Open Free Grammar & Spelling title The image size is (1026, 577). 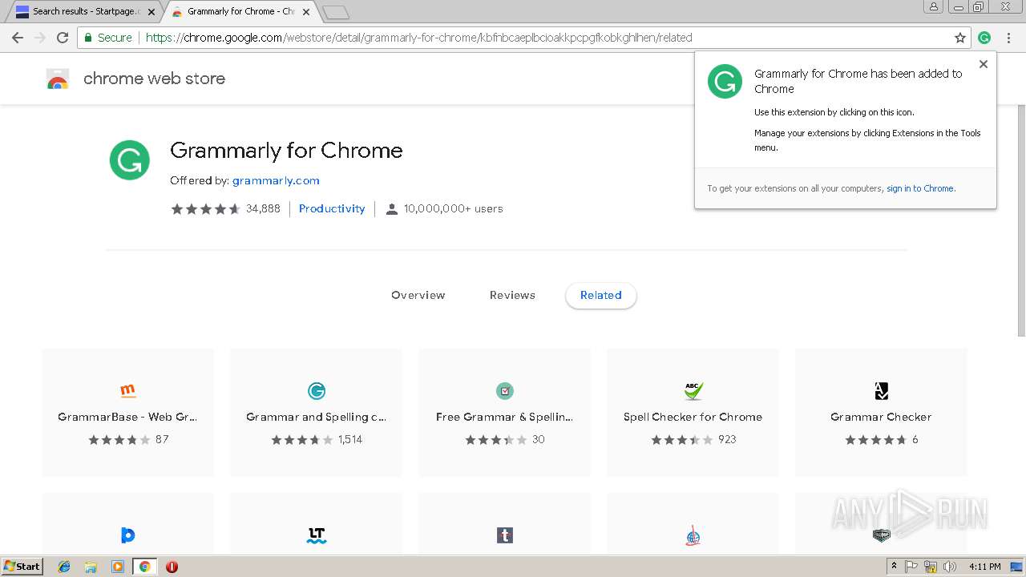pos(504,417)
